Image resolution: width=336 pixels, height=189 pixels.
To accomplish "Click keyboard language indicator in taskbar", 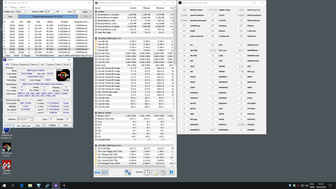I will (312, 186).
